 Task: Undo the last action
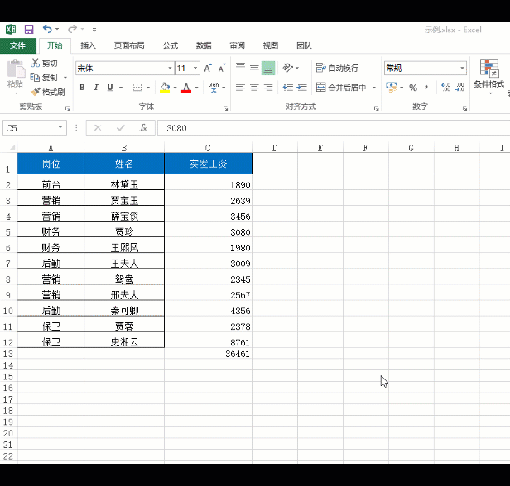click(47, 29)
